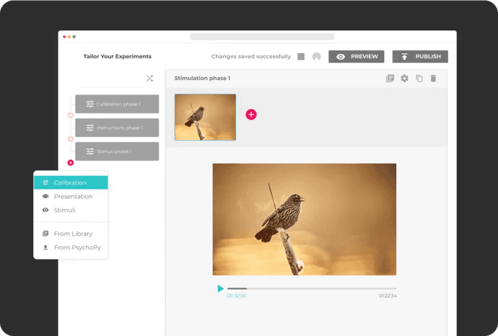Click the 01:22:34 total duration label
The height and width of the screenshot is (336, 498).
coord(388,296)
